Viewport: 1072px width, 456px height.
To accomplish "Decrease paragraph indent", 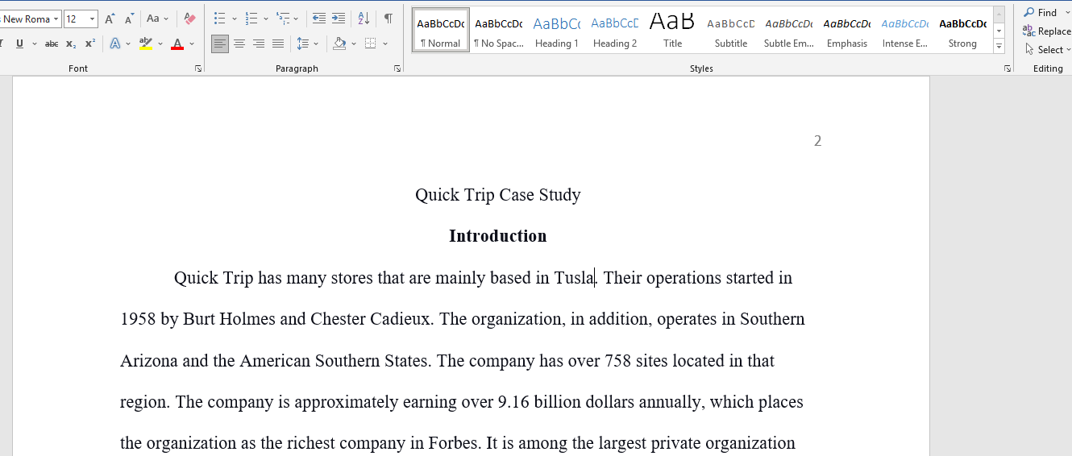I will tap(319, 19).
